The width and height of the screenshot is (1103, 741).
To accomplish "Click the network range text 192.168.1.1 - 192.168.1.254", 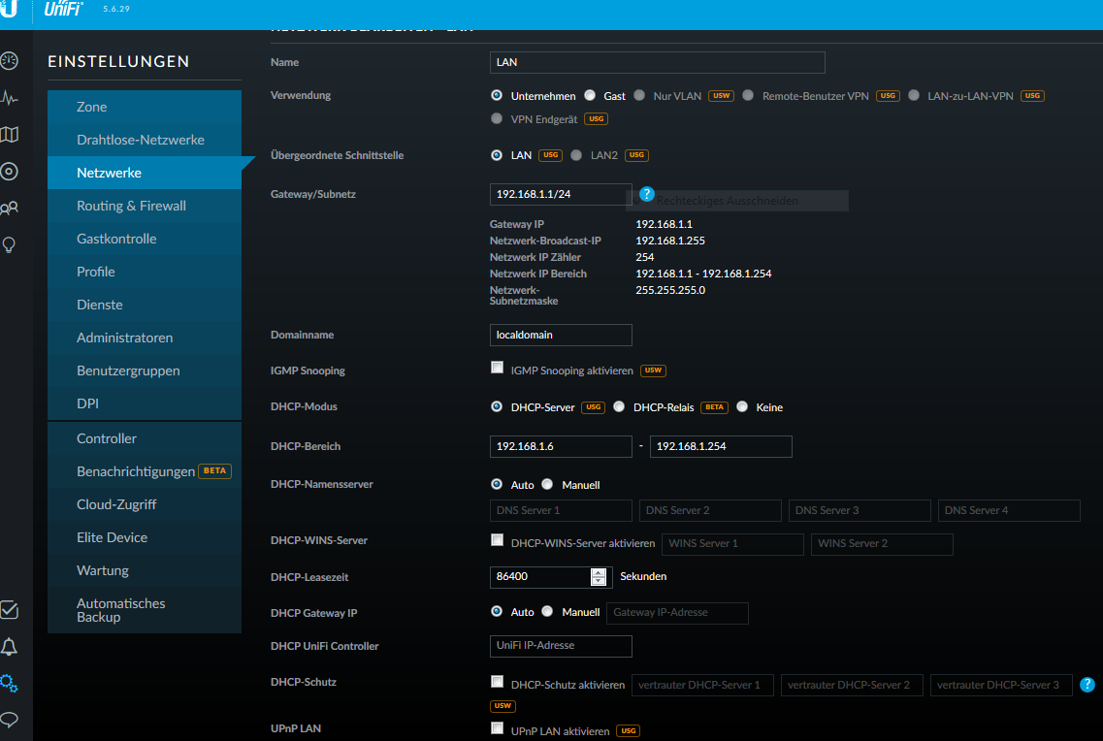I will point(703,274).
